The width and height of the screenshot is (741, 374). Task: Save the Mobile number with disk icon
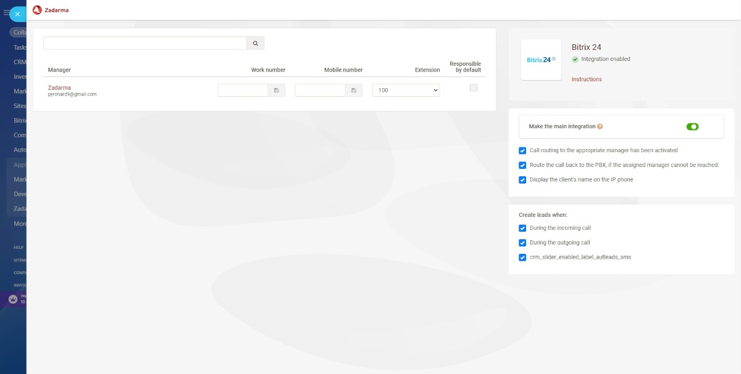pos(354,91)
